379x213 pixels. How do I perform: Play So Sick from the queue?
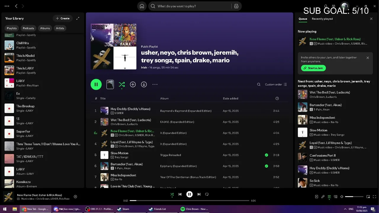click(335, 183)
